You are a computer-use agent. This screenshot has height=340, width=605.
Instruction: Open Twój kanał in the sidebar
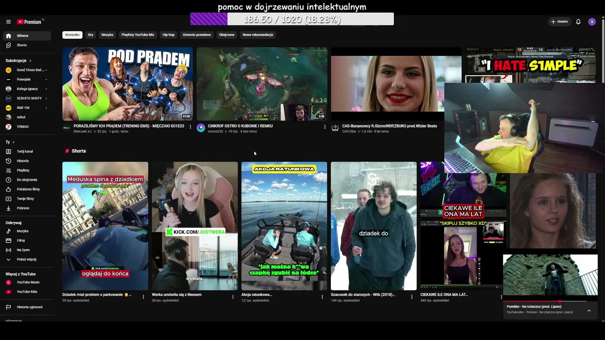pos(27,152)
